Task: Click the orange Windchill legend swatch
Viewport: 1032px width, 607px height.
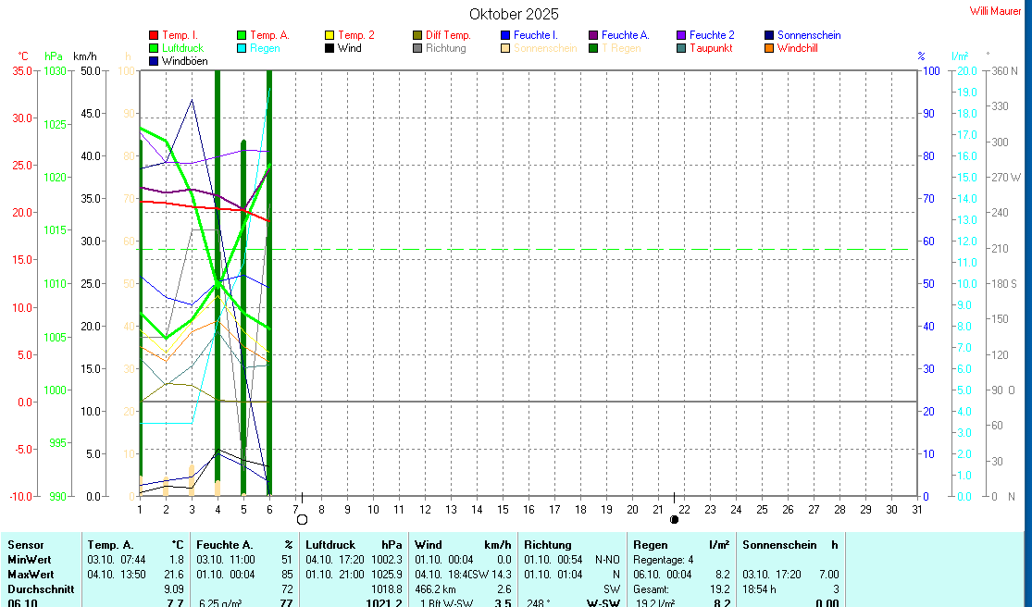Action: 769,48
